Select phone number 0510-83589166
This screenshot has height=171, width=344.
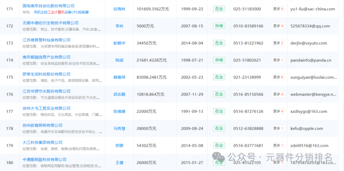click(x=248, y=26)
